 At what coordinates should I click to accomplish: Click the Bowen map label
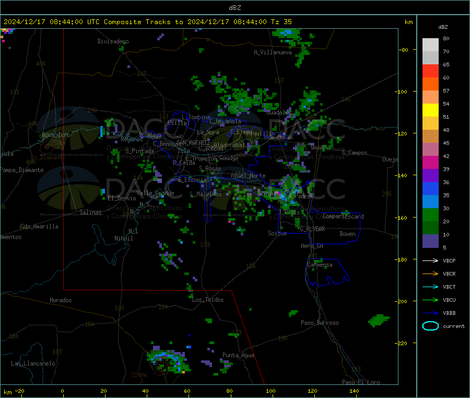347,234
